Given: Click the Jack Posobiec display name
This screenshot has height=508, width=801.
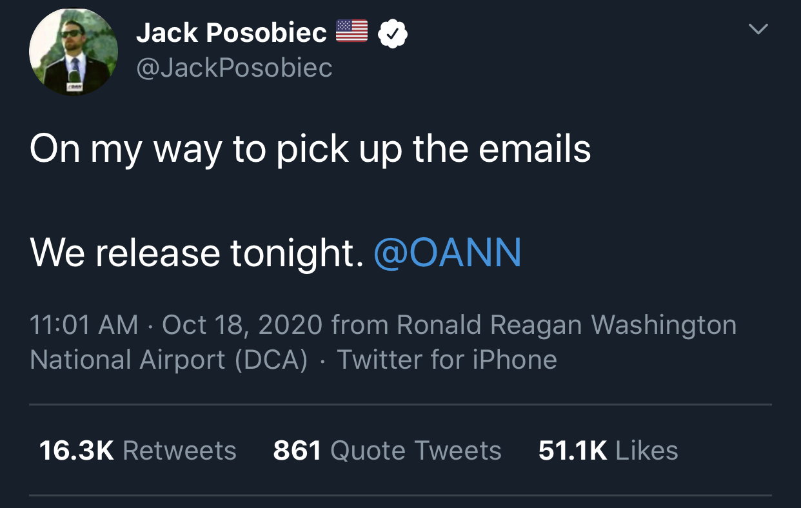Looking at the screenshot, I should coord(232,33).
